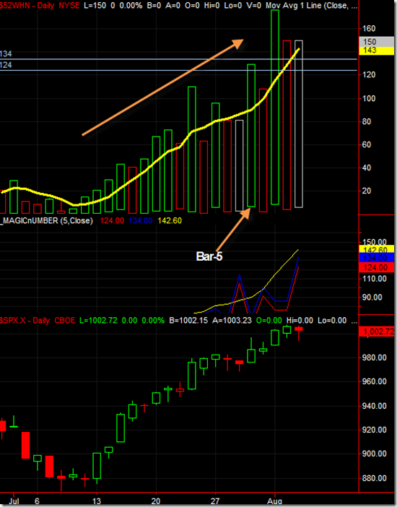Click the 27 date label on the time axis

click(x=215, y=501)
